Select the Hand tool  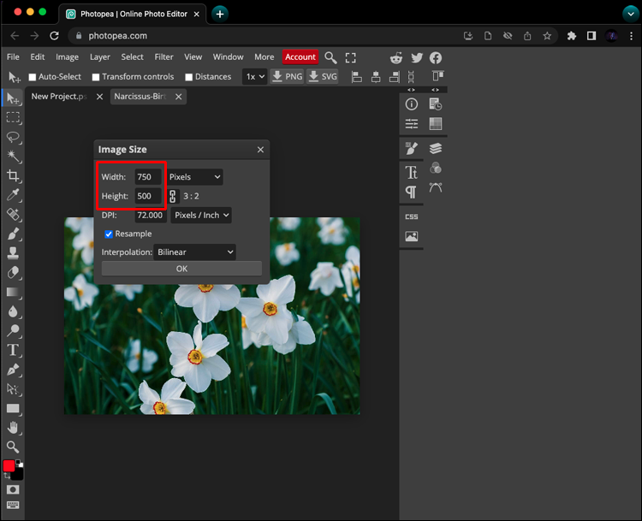pos(14,428)
